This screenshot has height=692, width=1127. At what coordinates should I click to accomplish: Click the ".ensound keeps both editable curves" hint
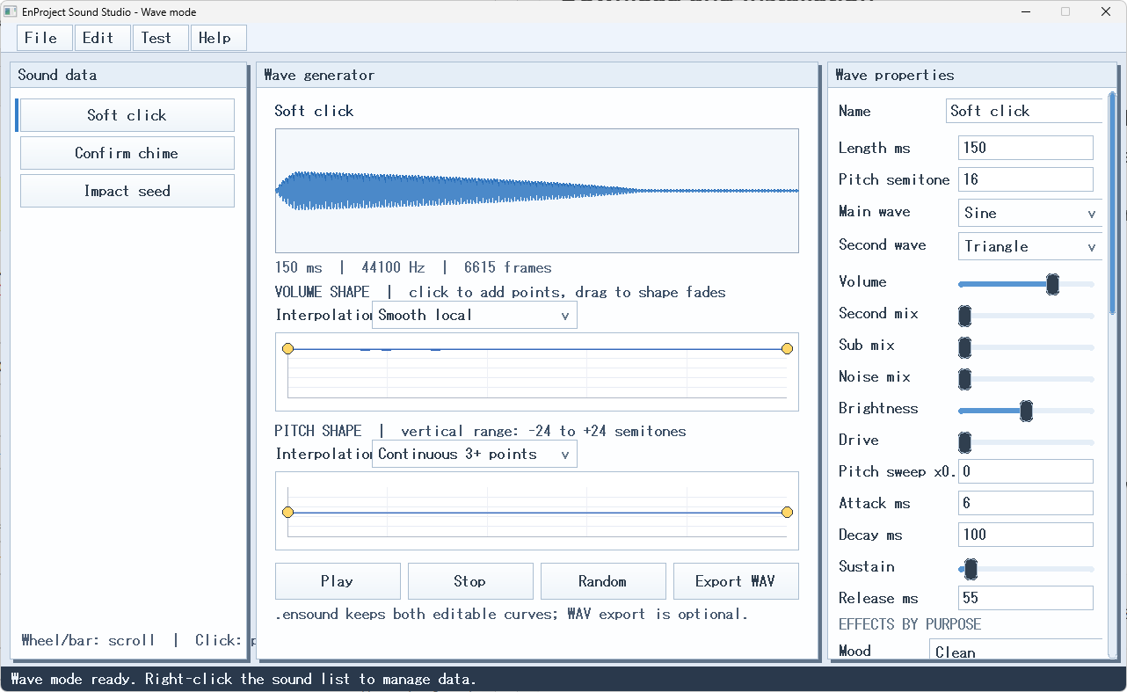tap(512, 614)
